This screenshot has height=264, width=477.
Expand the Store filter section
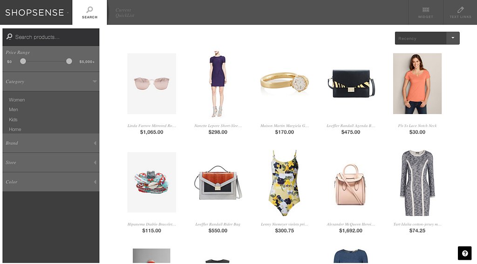[x=51, y=162]
